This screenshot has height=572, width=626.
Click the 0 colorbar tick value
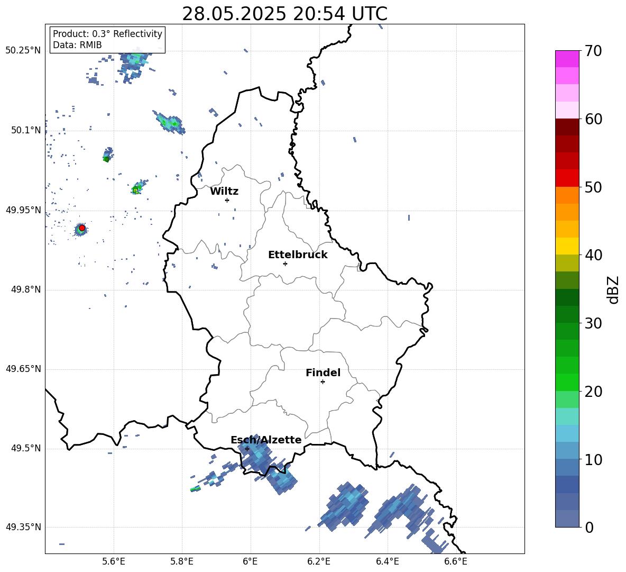click(590, 528)
